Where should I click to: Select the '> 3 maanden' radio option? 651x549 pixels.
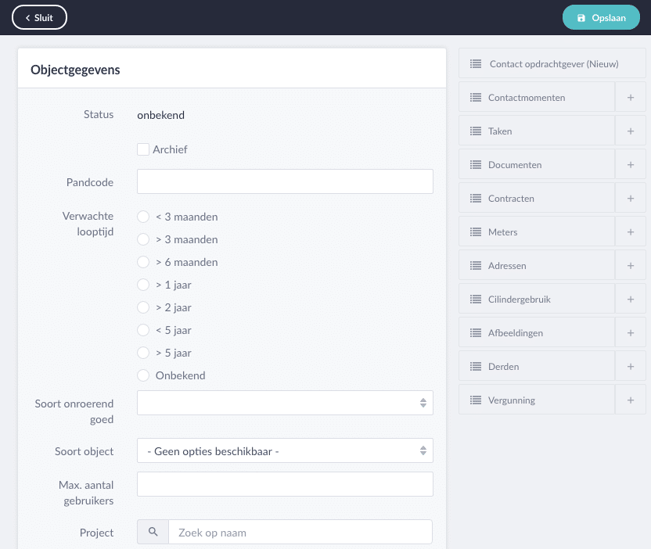coord(143,239)
